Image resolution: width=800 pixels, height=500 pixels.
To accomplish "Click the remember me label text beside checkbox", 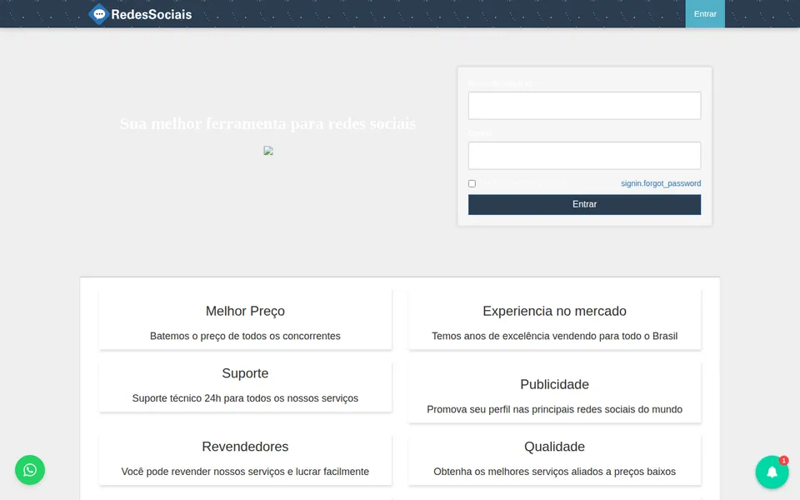I will [x=522, y=183].
